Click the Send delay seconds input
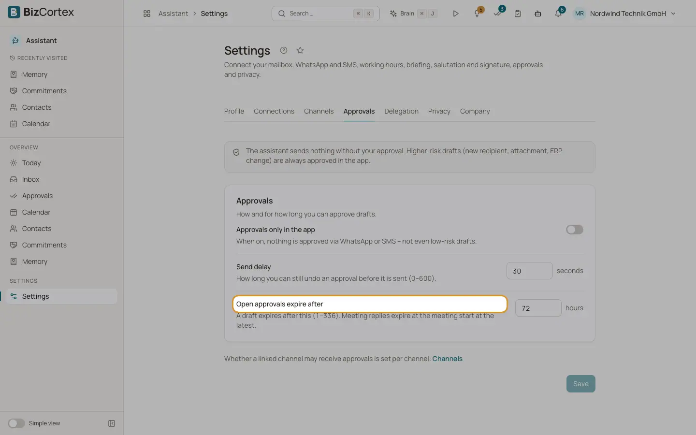 [529, 271]
